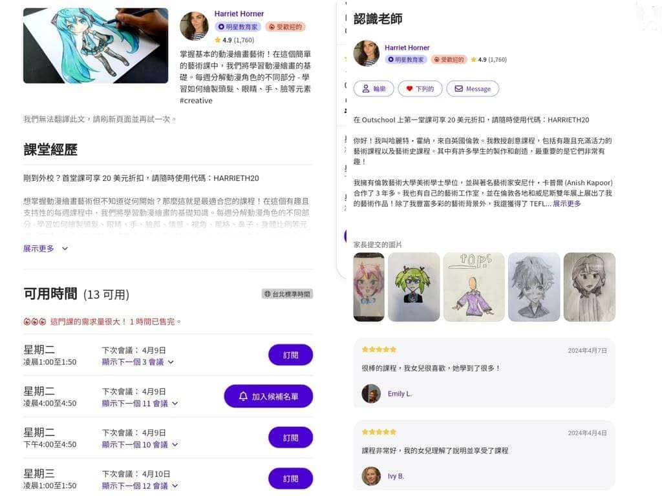Click Ivy B.'s reviewer avatar
This screenshot has width=662, height=496.
371,476
